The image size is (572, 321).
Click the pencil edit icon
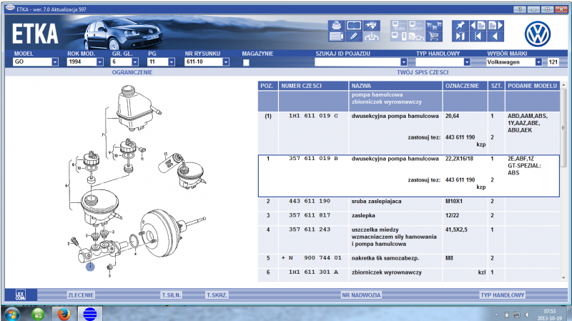click(x=354, y=36)
